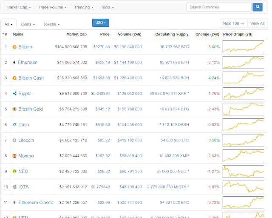Screen dimensions: 272x218
Task: Click Bitcoin price $9270.85
Action: click(102, 47)
